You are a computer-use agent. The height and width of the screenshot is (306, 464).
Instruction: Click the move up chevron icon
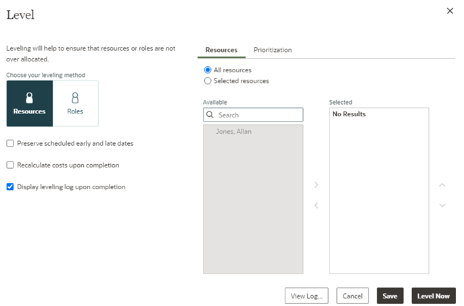442,184
